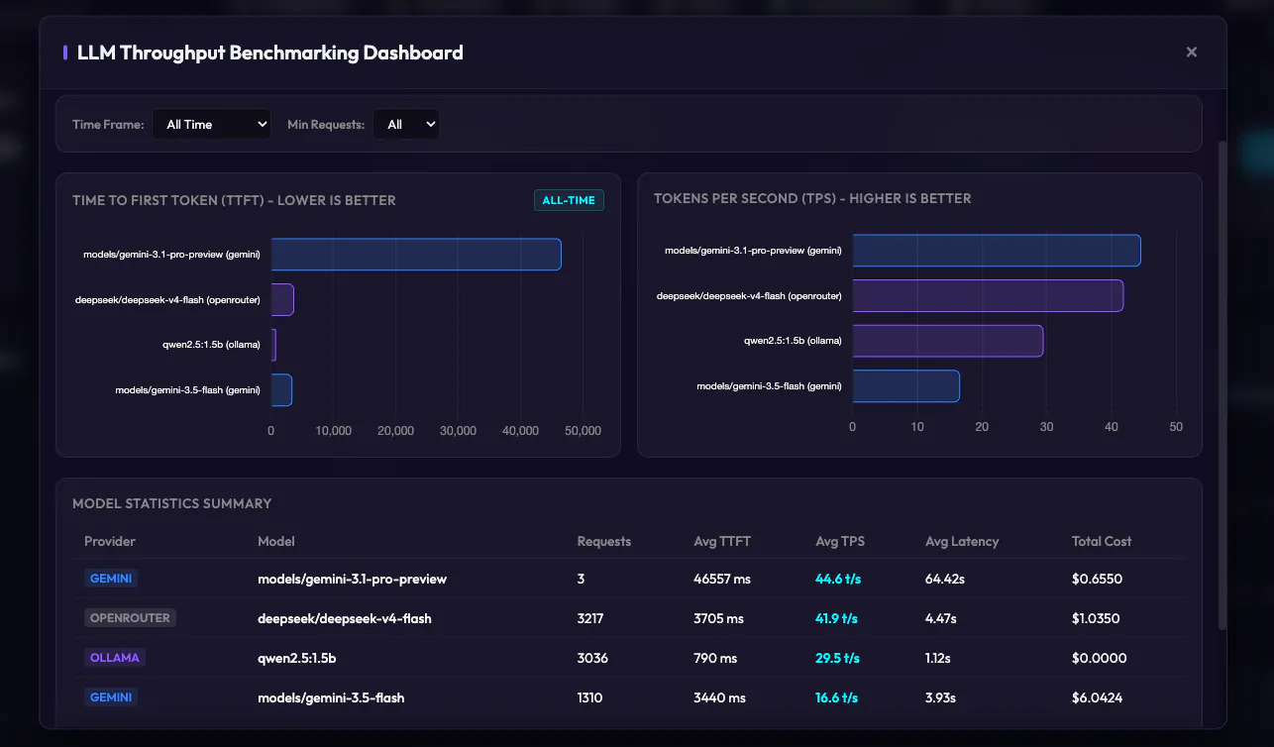Click the Avg TPS column header
The height and width of the screenshot is (747, 1274).
[840, 541]
